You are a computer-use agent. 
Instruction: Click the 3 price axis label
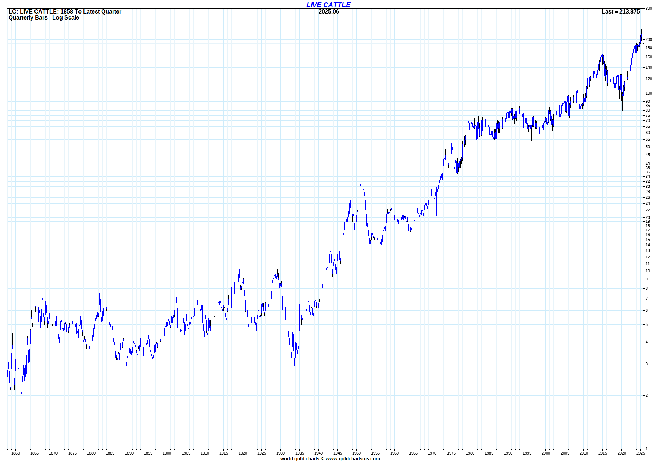click(647, 364)
